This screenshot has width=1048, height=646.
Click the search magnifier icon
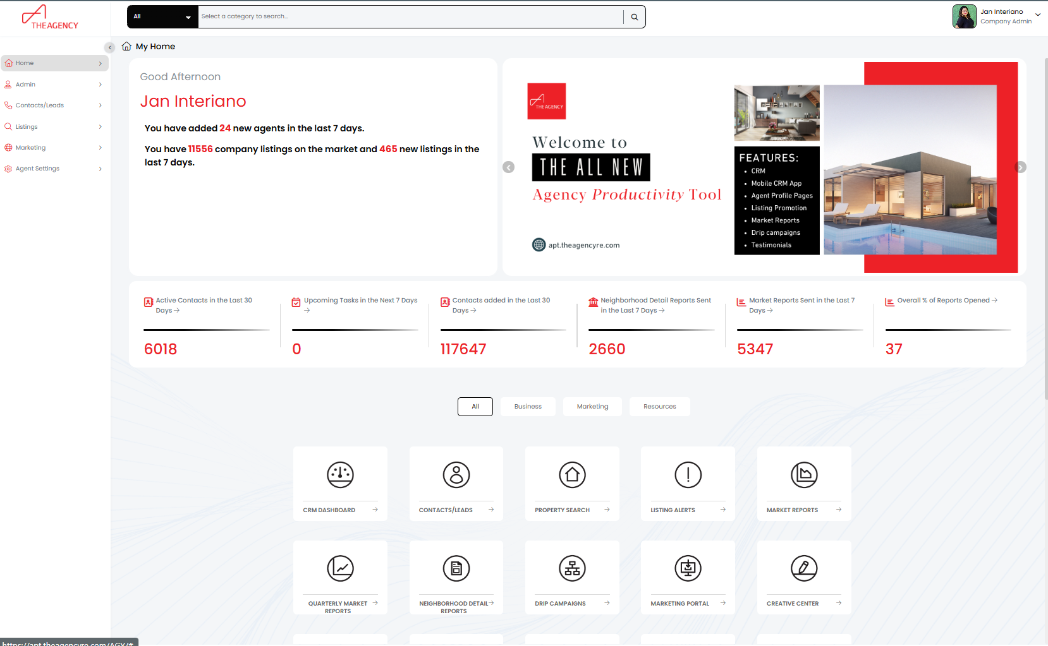635,17
